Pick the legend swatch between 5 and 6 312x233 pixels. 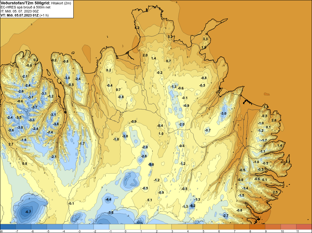click(x=211, y=227)
